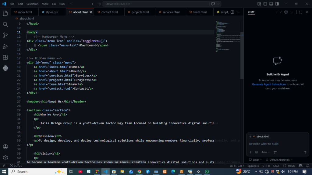The width and height of the screenshot is (312, 175).
Task: Open the Windows Start menu
Action: click(4, 172)
